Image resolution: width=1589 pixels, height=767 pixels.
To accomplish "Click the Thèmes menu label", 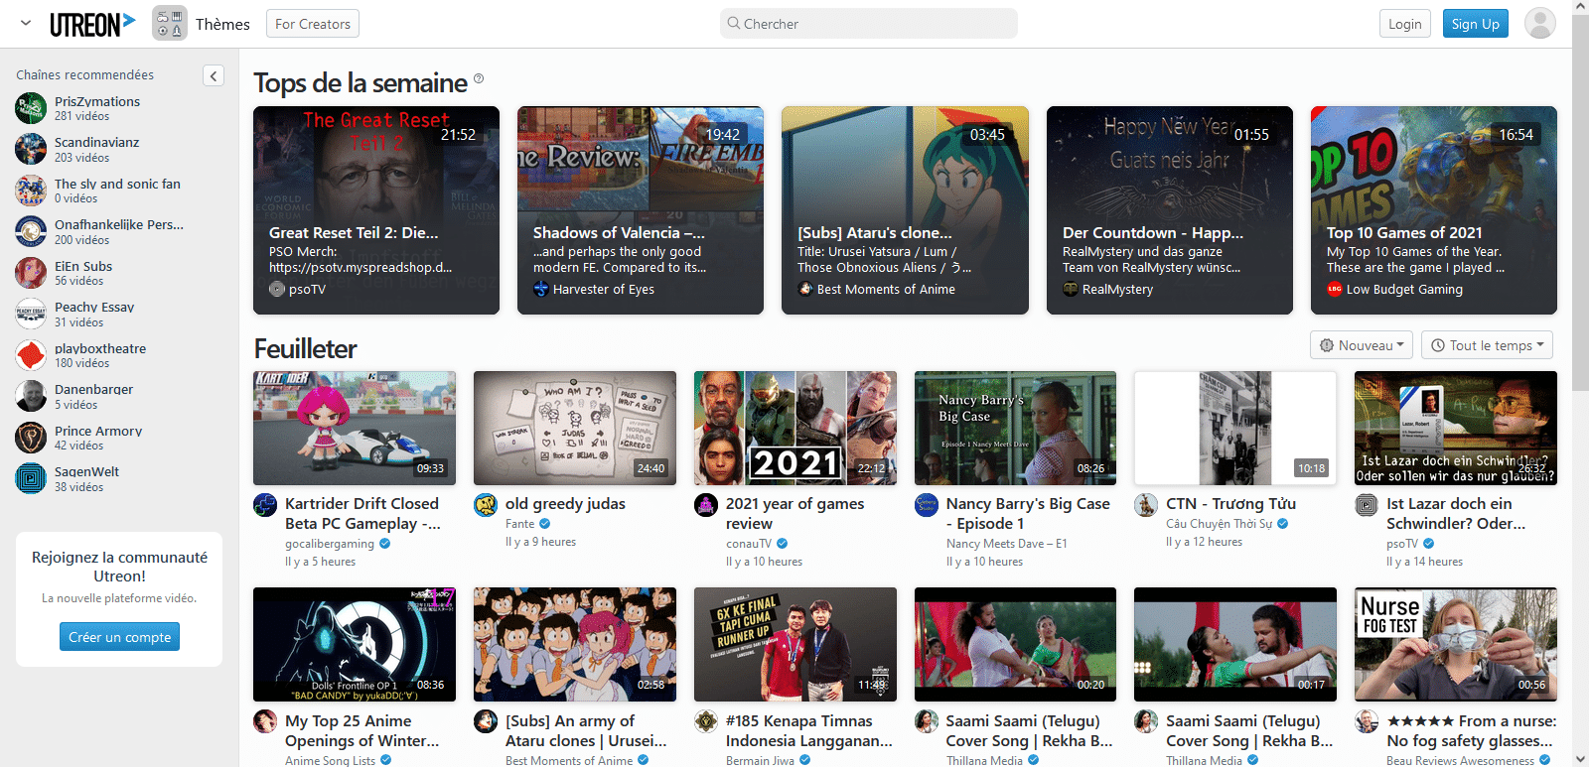I will click(x=222, y=24).
